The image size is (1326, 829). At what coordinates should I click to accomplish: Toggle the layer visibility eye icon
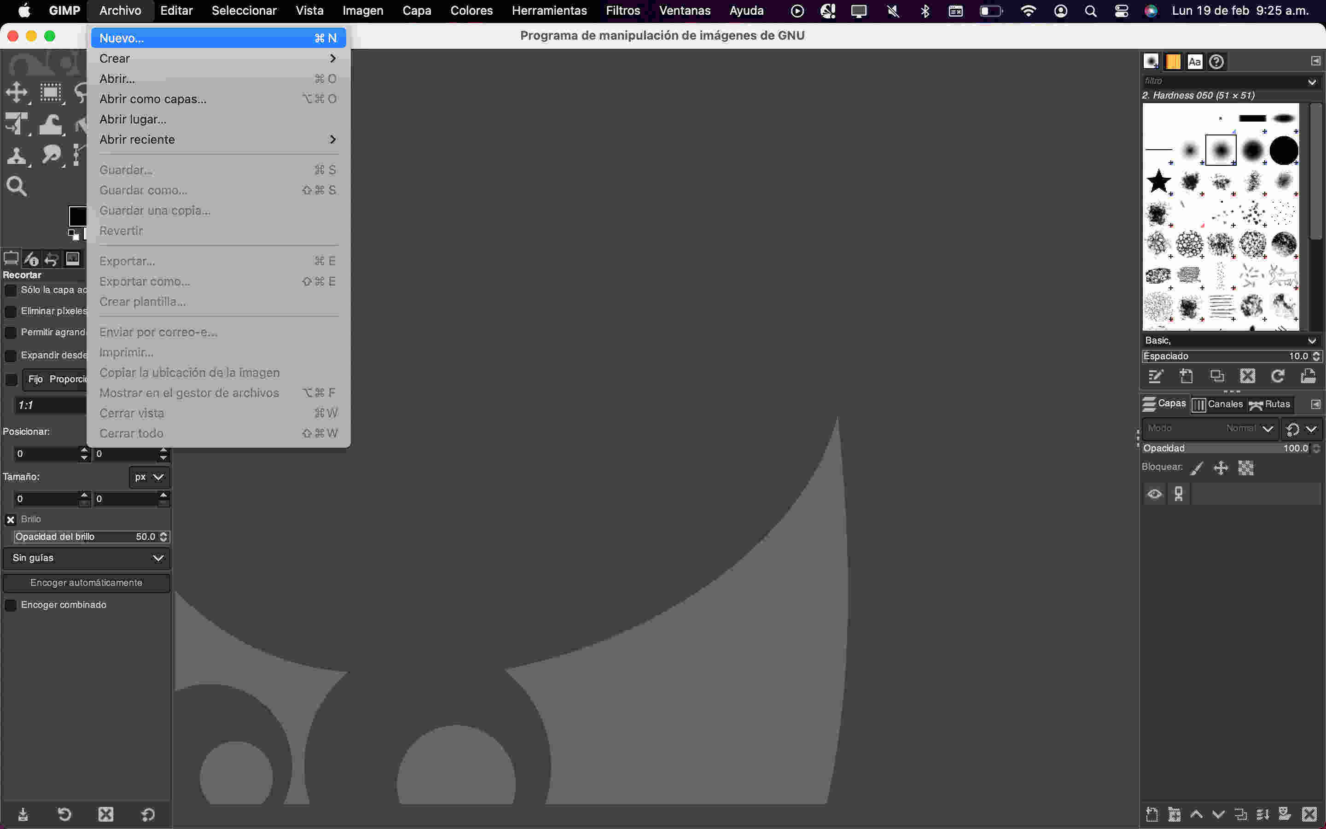click(x=1155, y=494)
